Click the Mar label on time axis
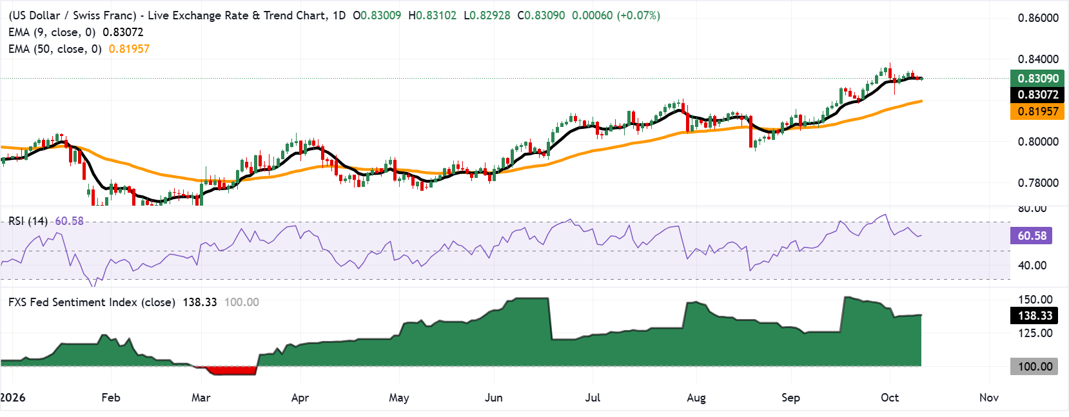Viewport: 1069px width, 417px height. pos(201,398)
